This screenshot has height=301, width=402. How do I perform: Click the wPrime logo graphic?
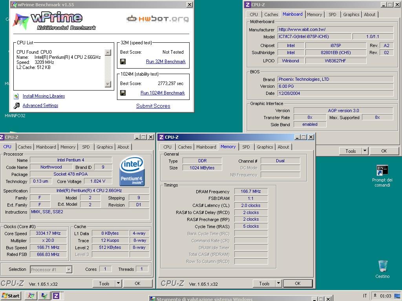(55, 21)
